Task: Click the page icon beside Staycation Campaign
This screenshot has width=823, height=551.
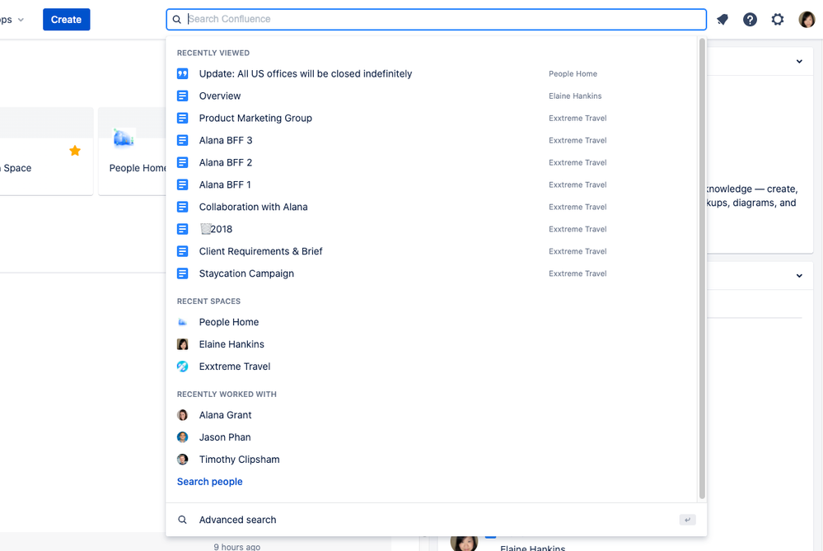Action: pyautogui.click(x=182, y=273)
